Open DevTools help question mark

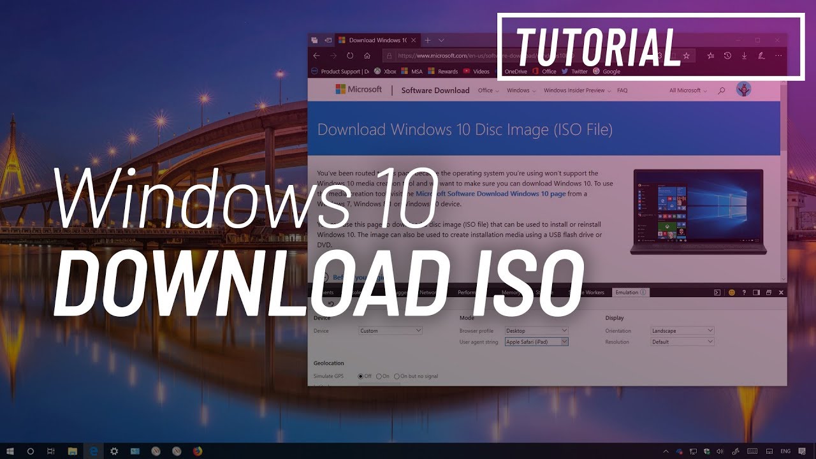[x=744, y=293]
